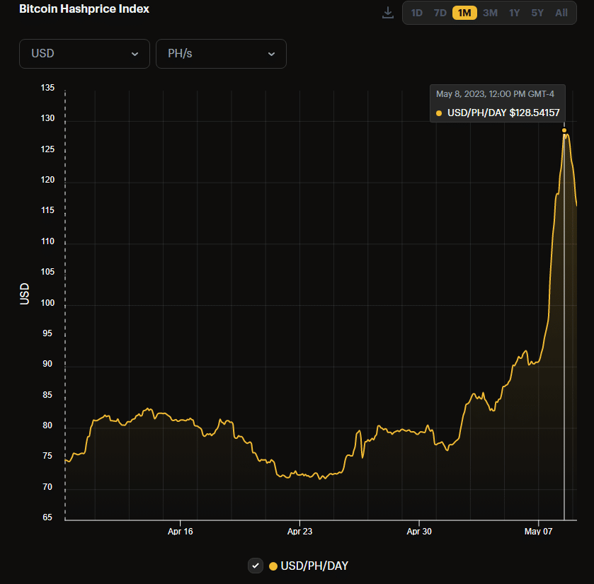
Task: Select the 7D time range
Action: click(440, 13)
